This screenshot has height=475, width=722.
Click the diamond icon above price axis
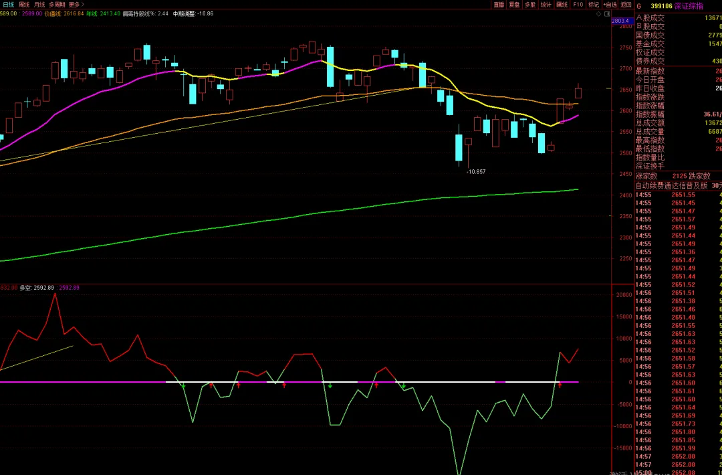[598, 14]
